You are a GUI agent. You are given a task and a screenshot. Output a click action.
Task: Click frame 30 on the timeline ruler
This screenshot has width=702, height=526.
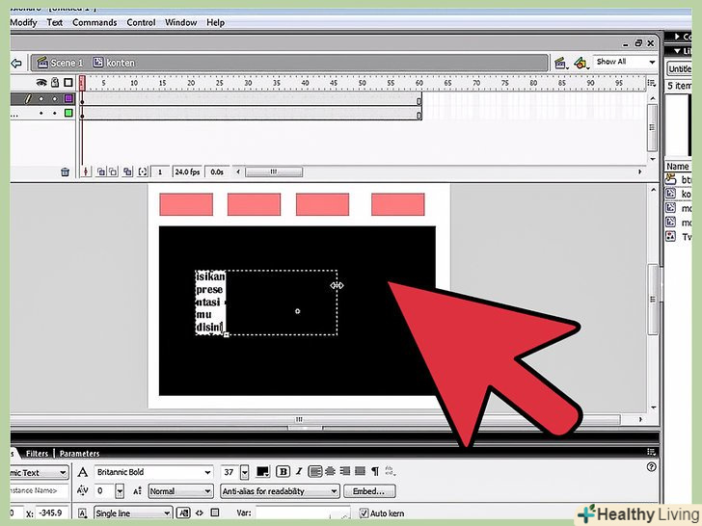[x=248, y=83]
